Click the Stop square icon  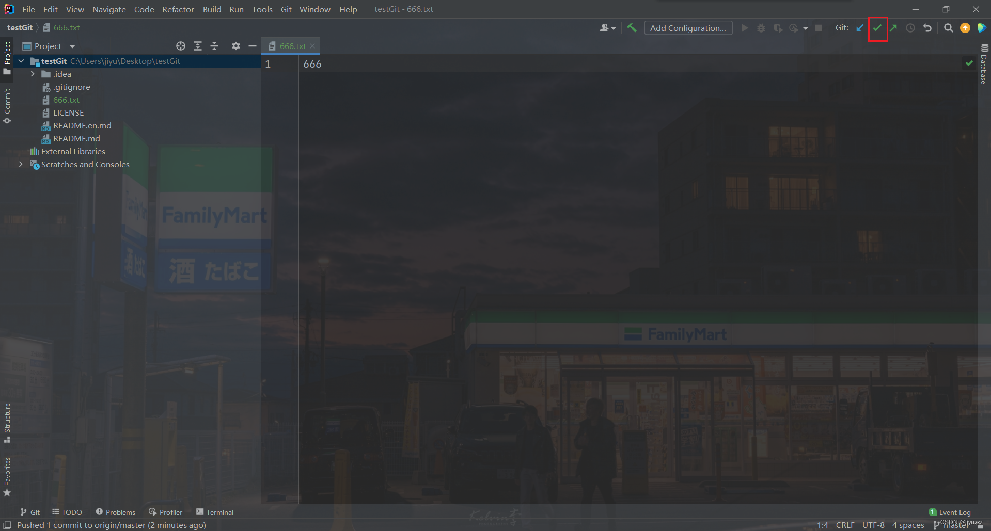pyautogui.click(x=819, y=28)
